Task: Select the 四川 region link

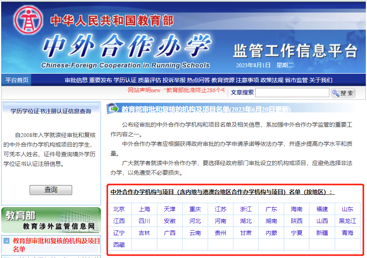Action: (x=144, y=221)
